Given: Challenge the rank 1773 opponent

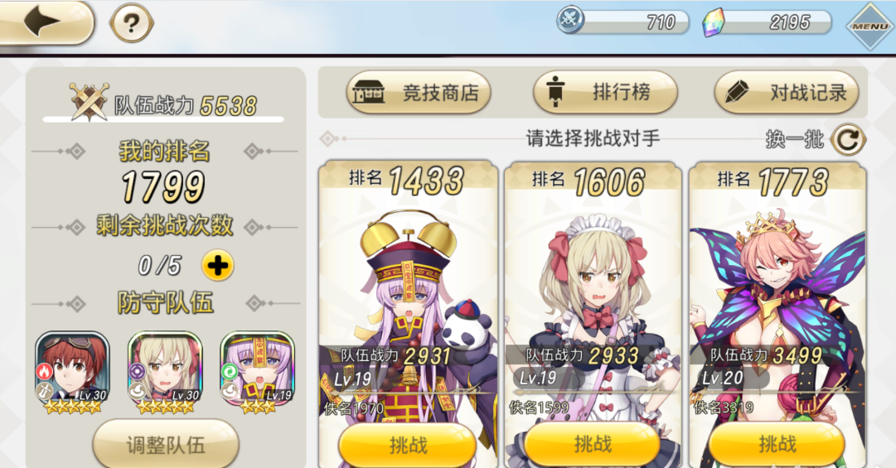Looking at the screenshot, I should tap(777, 443).
